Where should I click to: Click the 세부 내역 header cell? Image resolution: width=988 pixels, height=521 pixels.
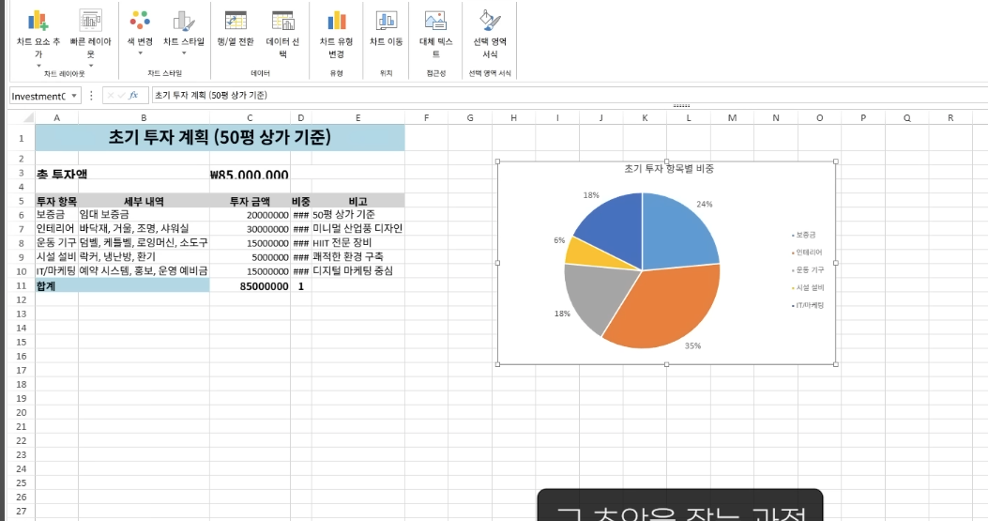click(144, 201)
